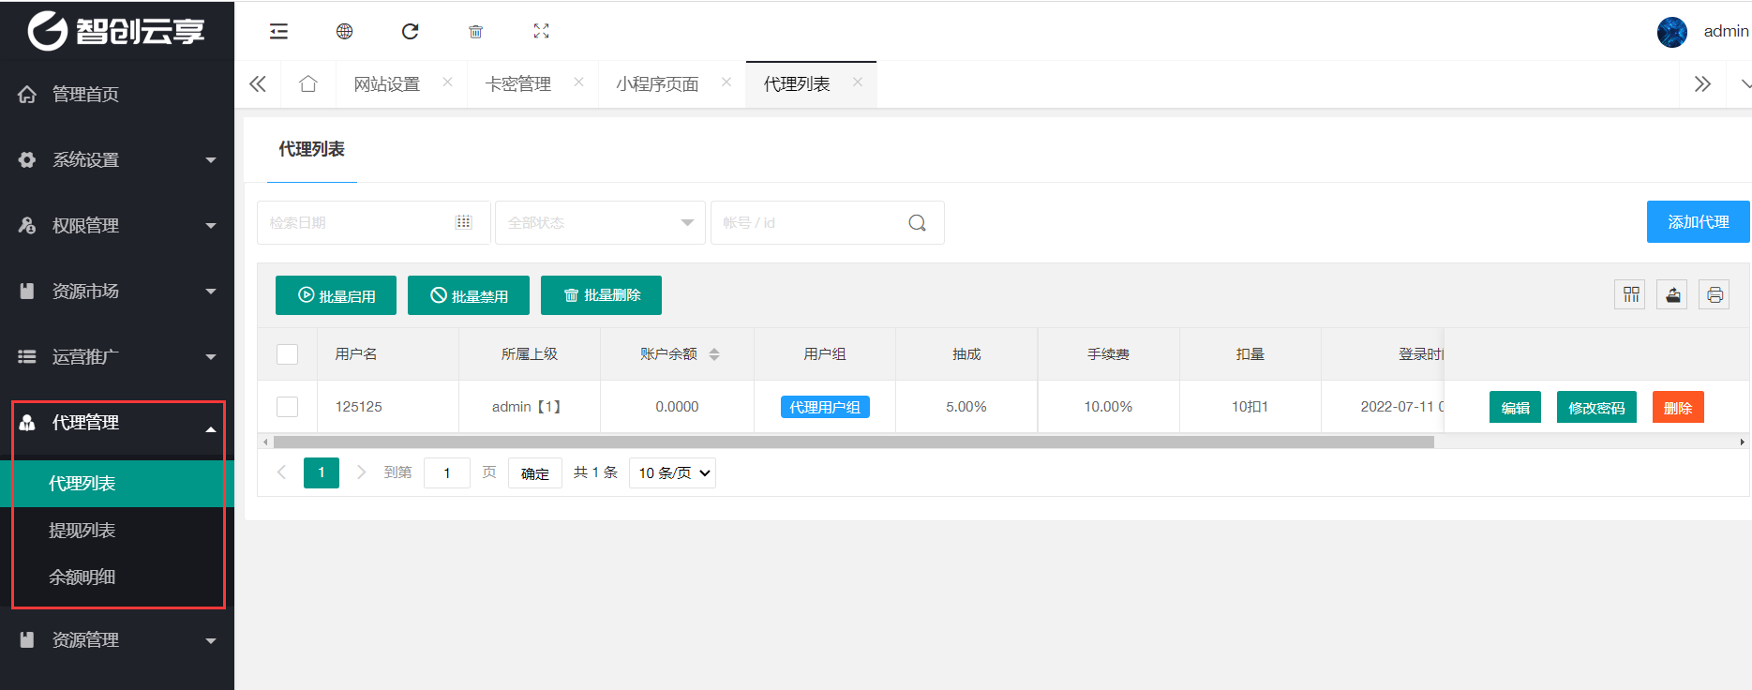Click 编辑 for agent 125125
Viewport: 1752px width, 690px height.
point(1515,407)
